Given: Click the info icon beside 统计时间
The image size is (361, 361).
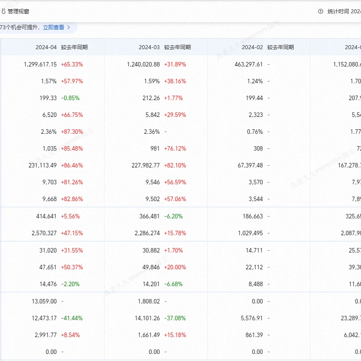Looking at the screenshot, I should click(321, 12).
